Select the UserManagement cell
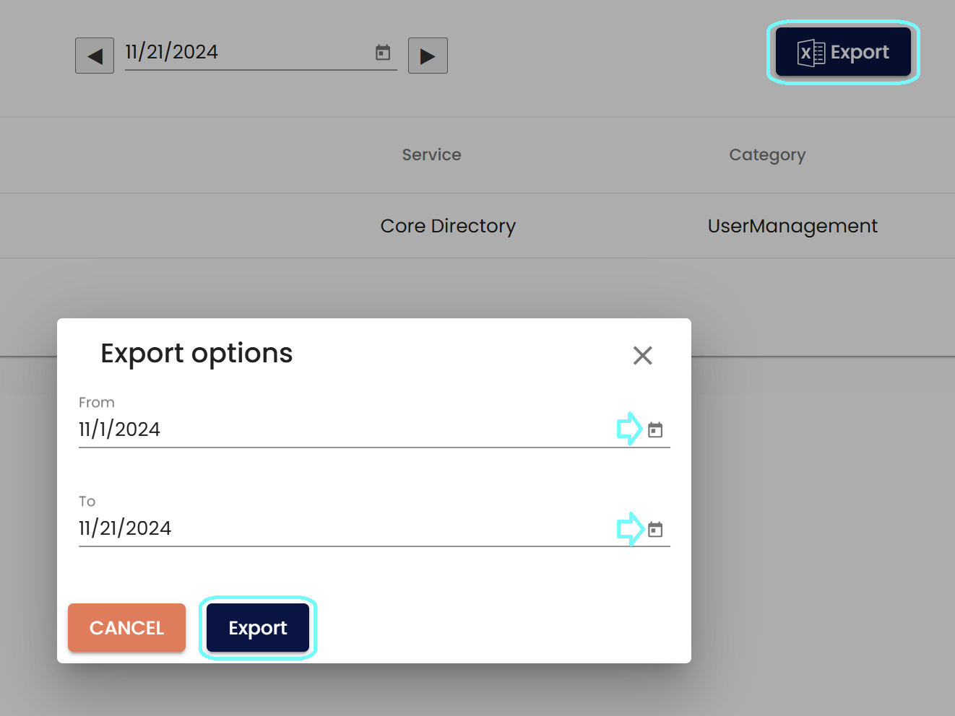Screen dimensions: 955x716 [792, 226]
